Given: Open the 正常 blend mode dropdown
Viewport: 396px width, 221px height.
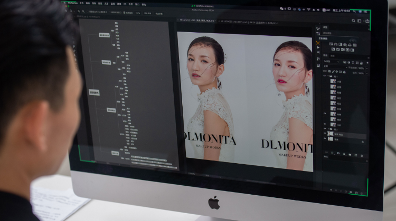Looking at the screenshot, I should (335, 66).
